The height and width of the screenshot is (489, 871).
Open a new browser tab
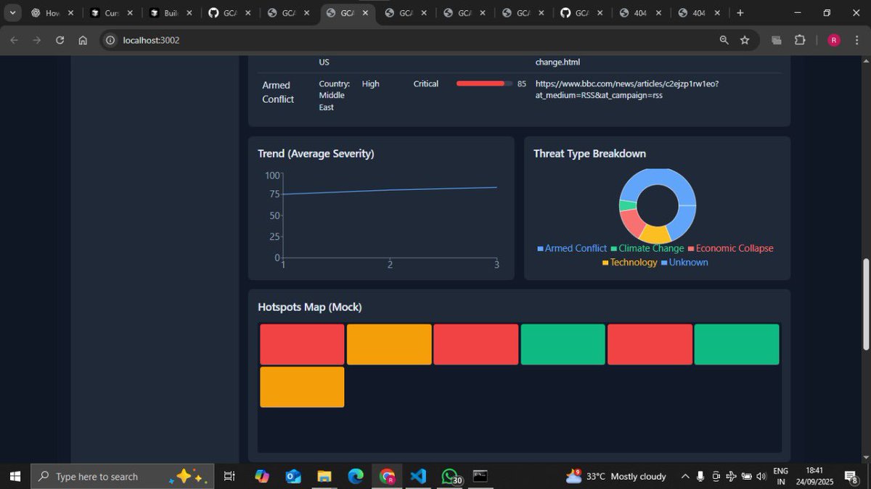[740, 13]
